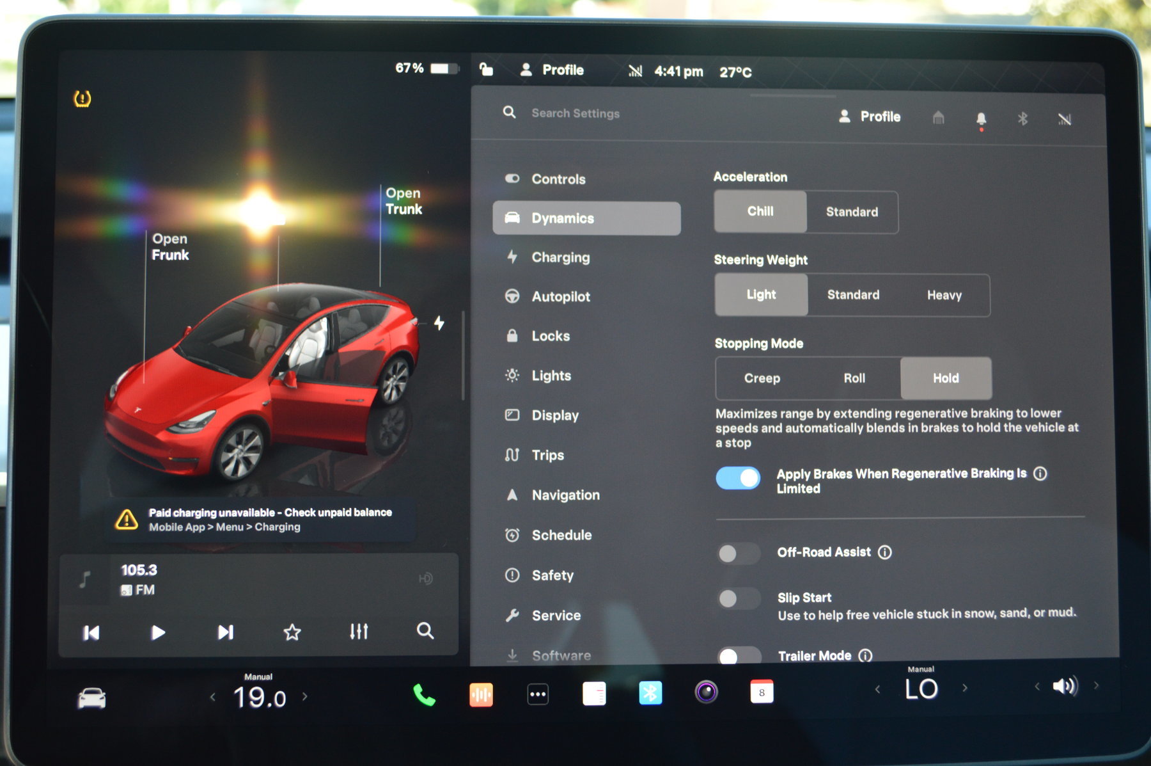Open the phone app in the dock
This screenshot has height=766, width=1151.
tap(423, 694)
